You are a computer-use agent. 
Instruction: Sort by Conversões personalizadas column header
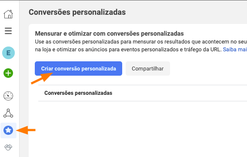pyautogui.click(x=78, y=93)
